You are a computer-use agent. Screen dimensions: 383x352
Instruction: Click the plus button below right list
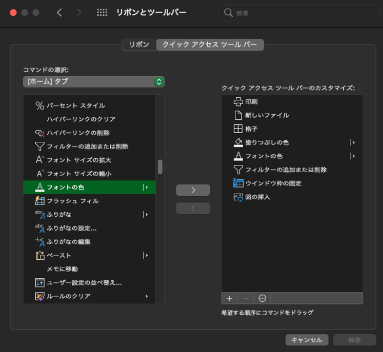point(230,298)
